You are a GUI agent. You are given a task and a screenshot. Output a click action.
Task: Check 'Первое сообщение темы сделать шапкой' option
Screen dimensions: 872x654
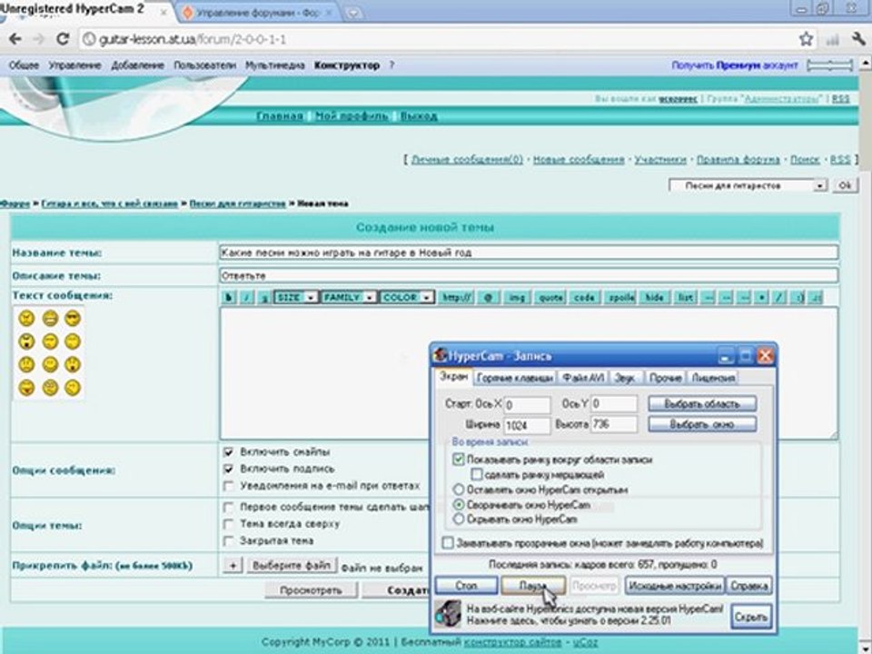(228, 507)
